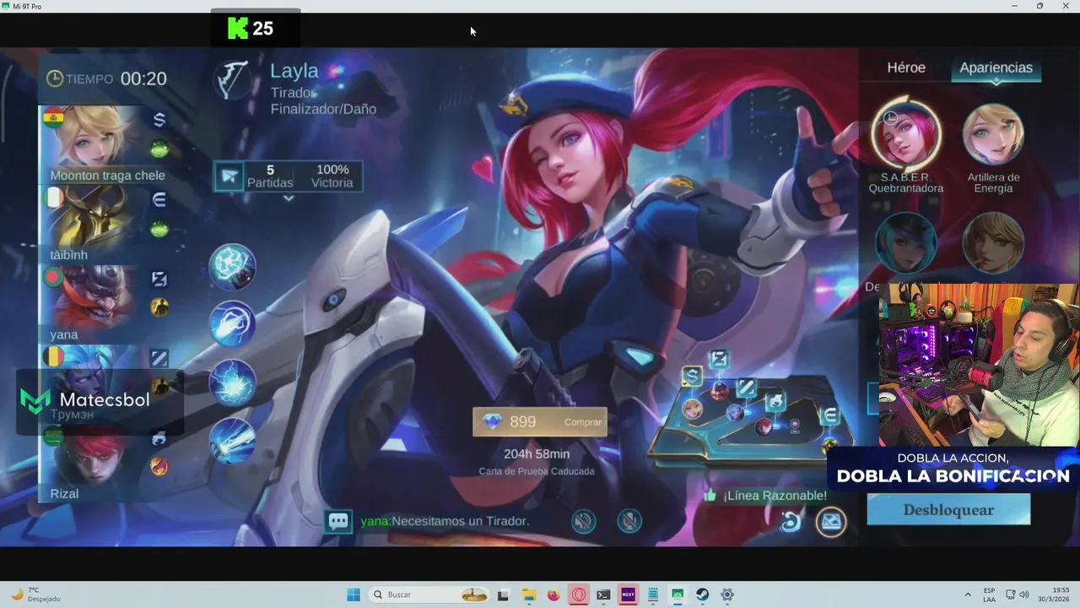Click Rizal player portrait
This screenshot has width=1080, height=608.
93,457
